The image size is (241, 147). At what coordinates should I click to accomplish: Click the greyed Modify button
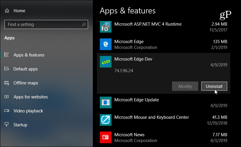185,86
